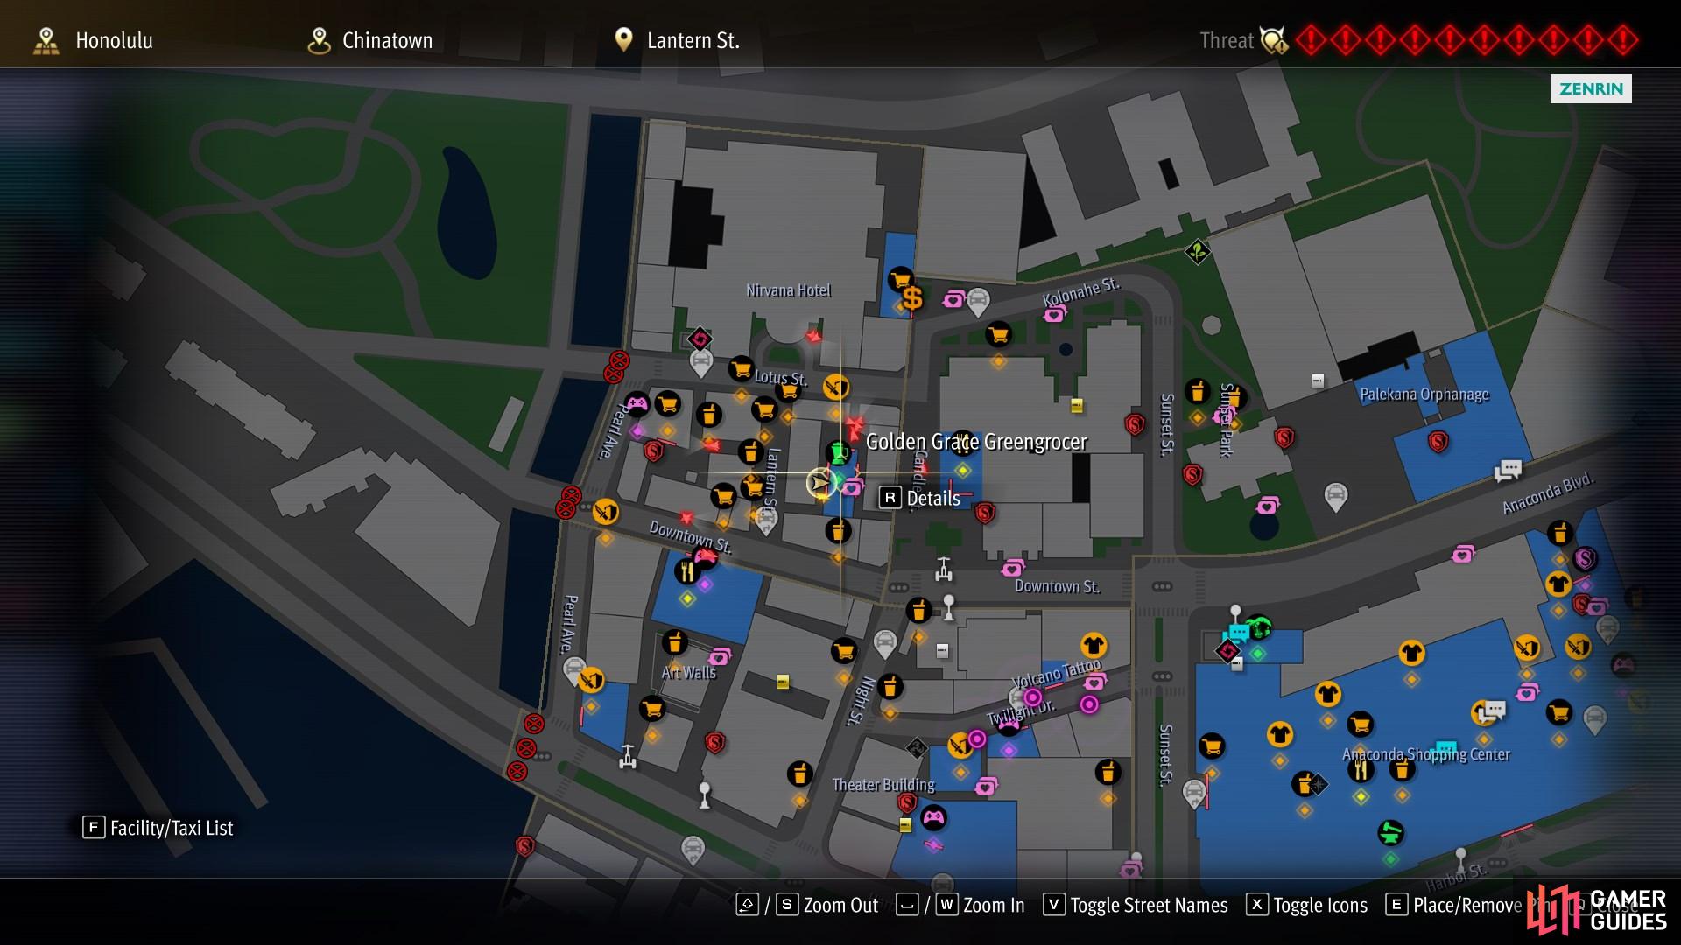Click the Anaconda Blvd. street name
Viewport: 1681px width, 945px height.
[x=1548, y=494]
